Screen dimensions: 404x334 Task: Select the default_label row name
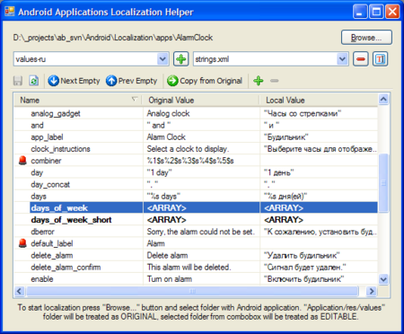coord(52,243)
